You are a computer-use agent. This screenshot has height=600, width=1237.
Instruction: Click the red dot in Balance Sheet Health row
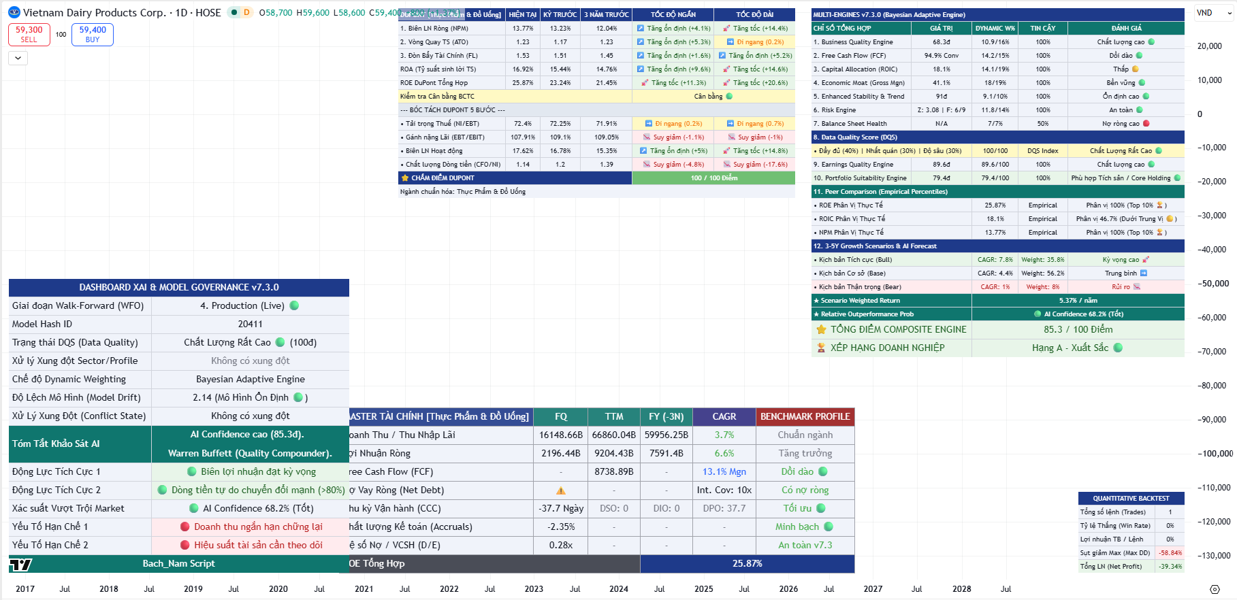point(1146,124)
